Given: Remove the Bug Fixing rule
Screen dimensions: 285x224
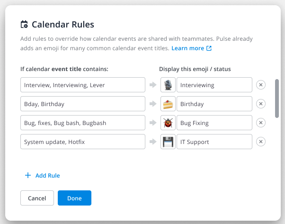Looking at the screenshot, I should (x=261, y=123).
